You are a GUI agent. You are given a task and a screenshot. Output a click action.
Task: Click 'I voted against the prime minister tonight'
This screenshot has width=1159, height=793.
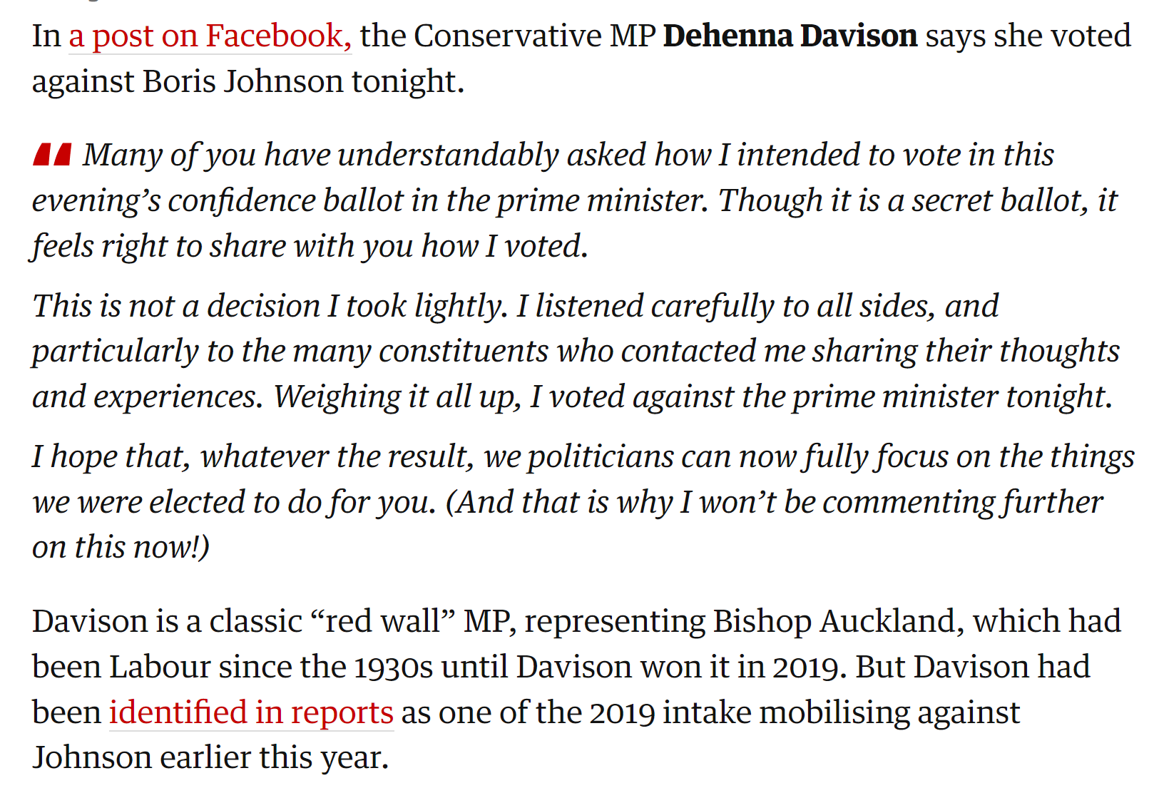820,396
